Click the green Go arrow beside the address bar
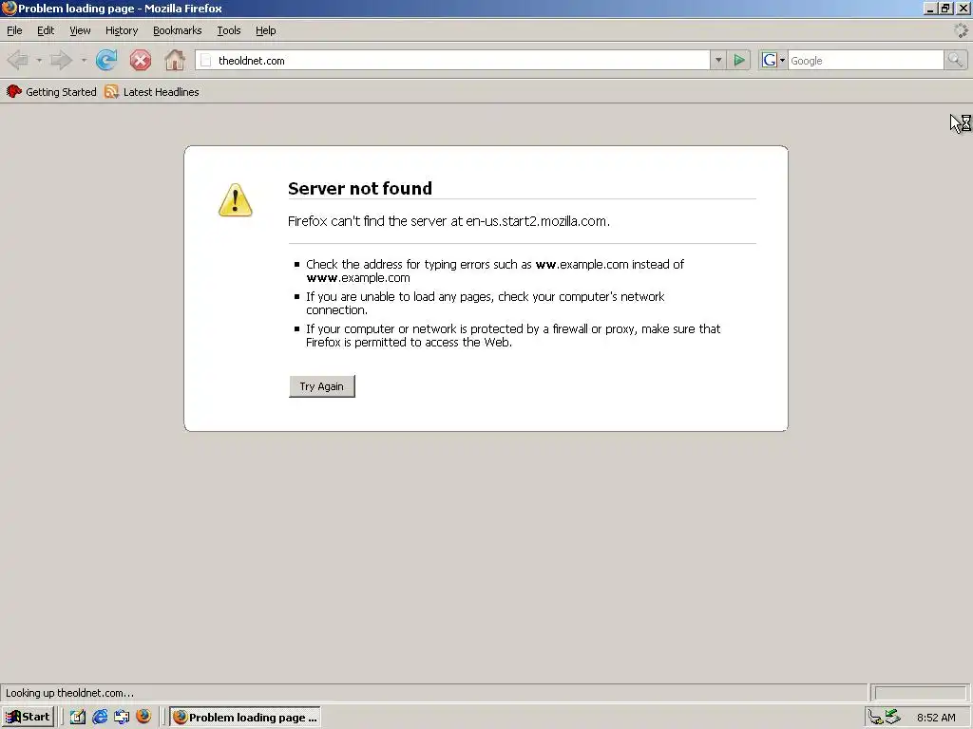 (739, 60)
